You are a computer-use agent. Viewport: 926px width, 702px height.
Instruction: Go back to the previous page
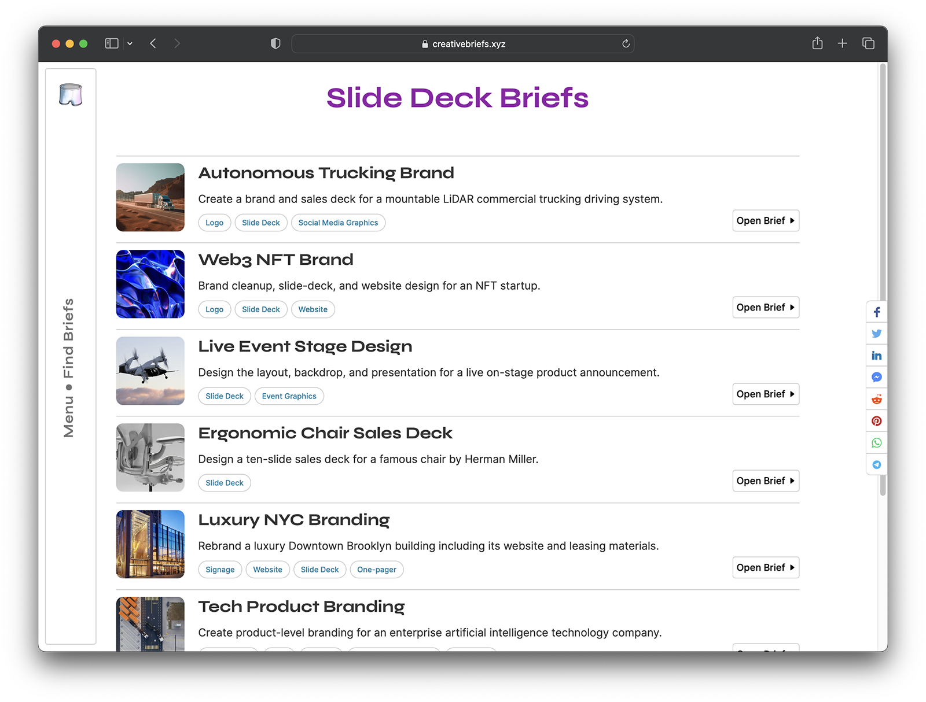pos(153,43)
